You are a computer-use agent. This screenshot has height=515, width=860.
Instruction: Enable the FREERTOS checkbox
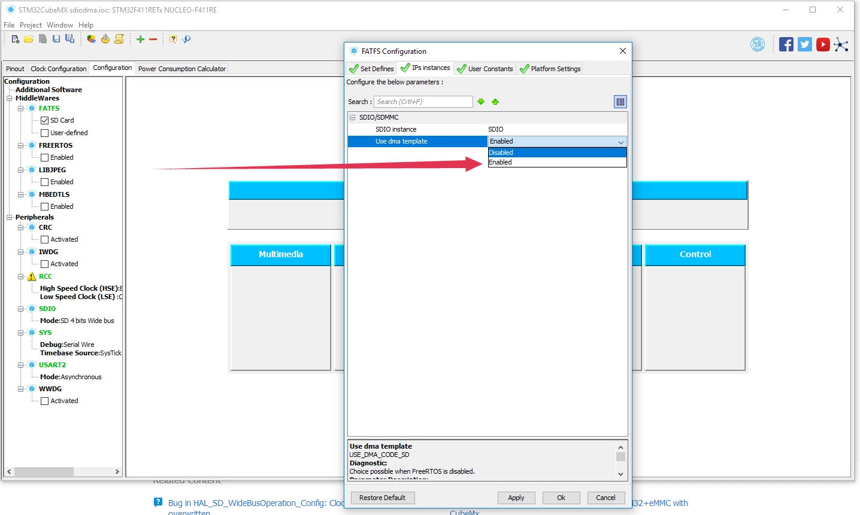[x=44, y=157]
